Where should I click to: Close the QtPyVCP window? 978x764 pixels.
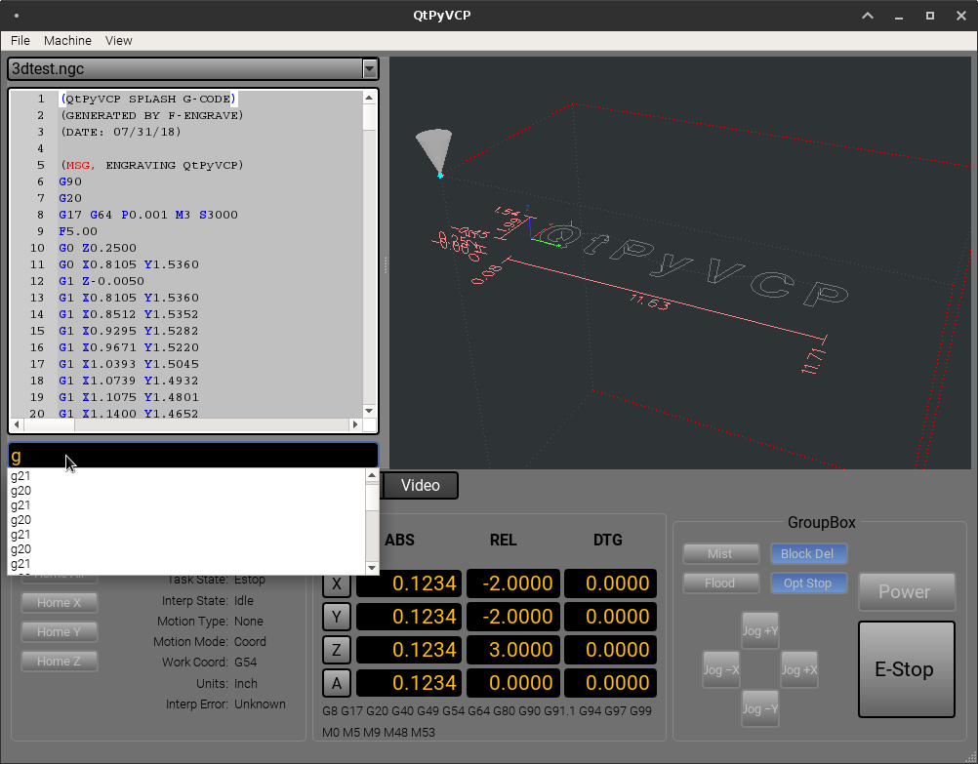click(x=961, y=16)
